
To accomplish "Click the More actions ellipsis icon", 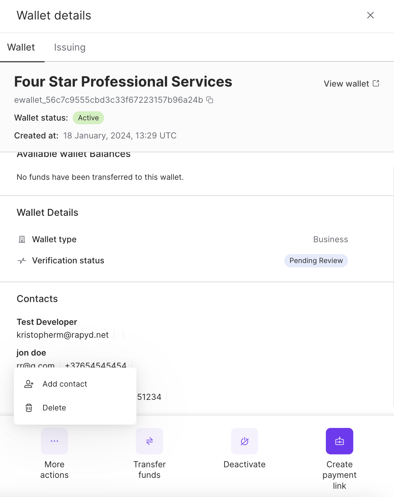I will [55, 441].
